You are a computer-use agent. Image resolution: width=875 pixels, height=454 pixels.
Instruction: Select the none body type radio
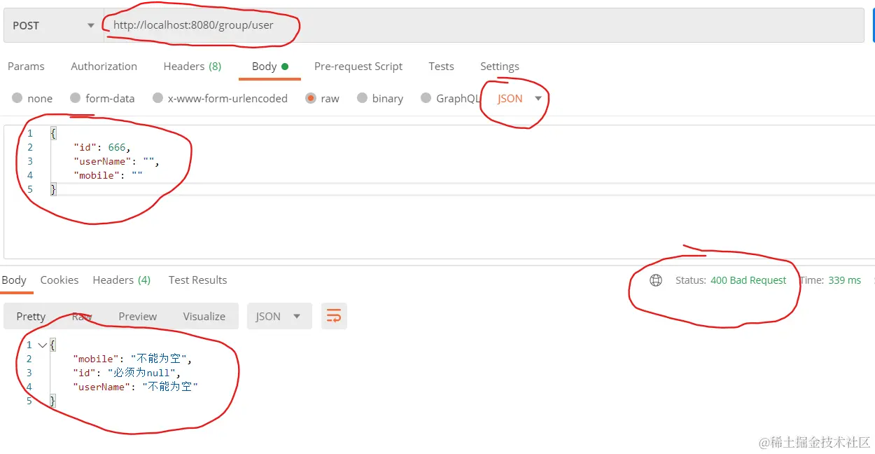[x=17, y=98]
